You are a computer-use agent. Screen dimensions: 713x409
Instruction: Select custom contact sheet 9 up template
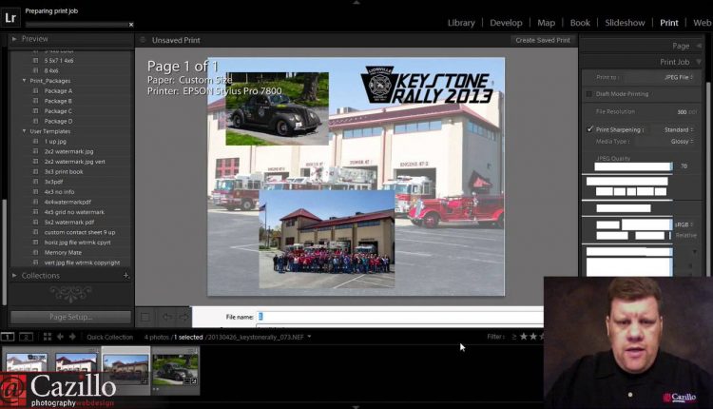(x=80, y=232)
